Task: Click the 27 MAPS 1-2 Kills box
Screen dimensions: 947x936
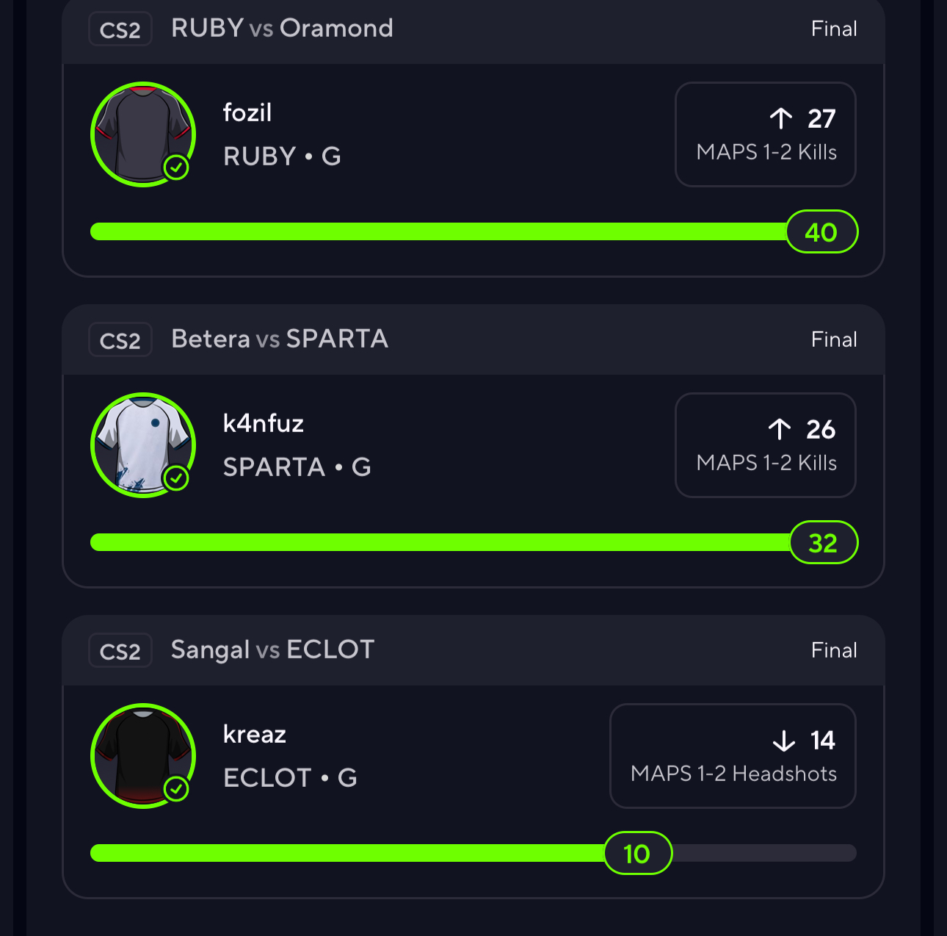Action: [x=765, y=134]
